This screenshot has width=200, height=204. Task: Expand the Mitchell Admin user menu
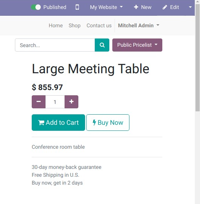tap(138, 25)
